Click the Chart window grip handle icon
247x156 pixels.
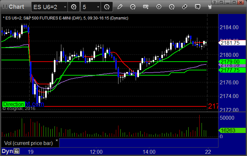5,6
